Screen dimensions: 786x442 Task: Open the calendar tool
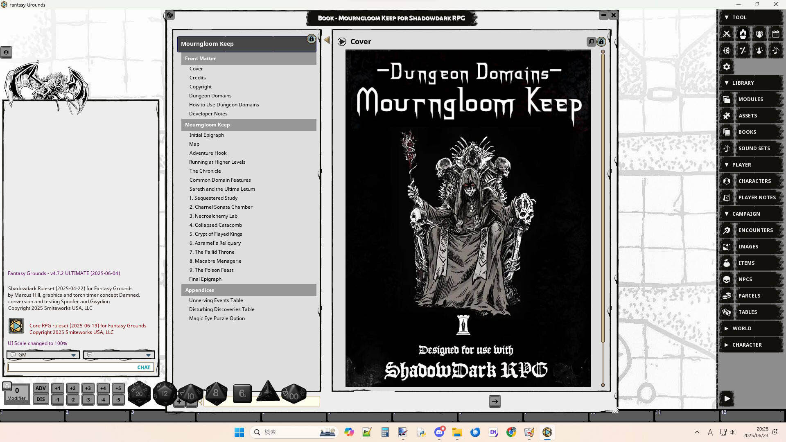point(775,34)
